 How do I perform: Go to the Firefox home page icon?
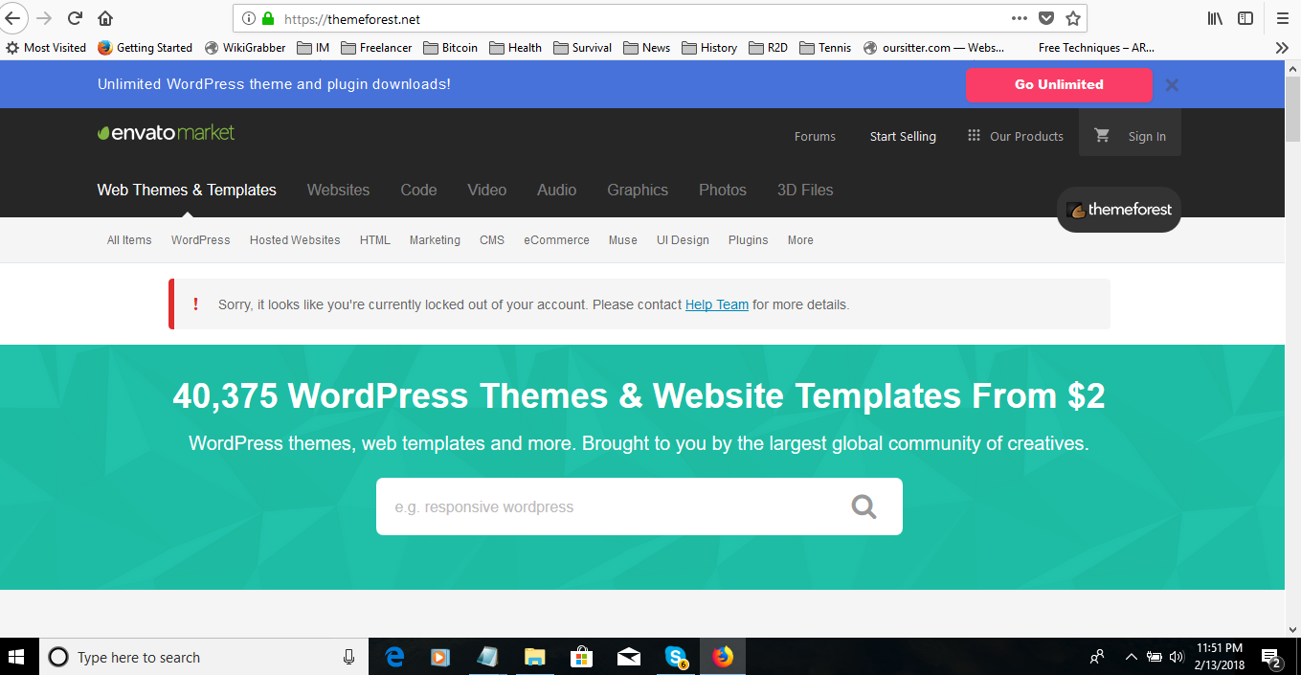click(105, 18)
